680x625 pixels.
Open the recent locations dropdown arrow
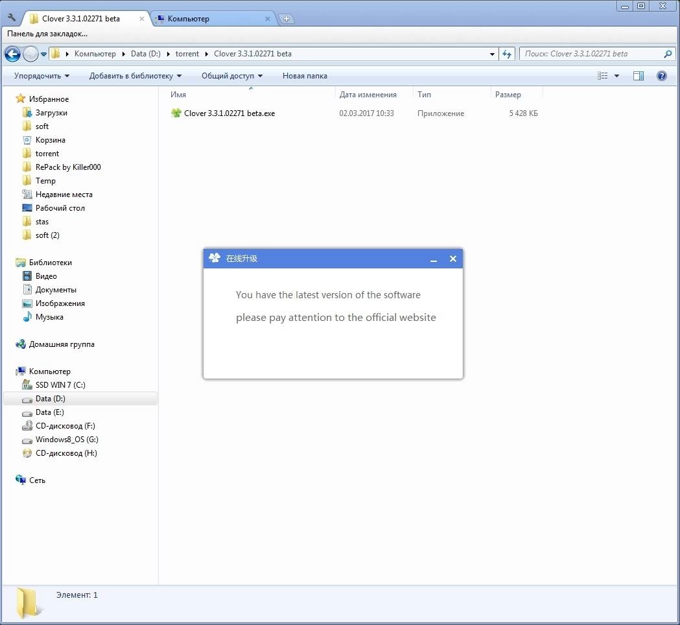click(x=43, y=54)
